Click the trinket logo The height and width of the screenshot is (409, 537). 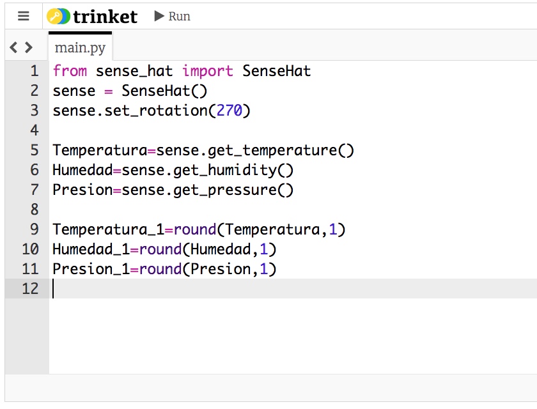[92, 16]
